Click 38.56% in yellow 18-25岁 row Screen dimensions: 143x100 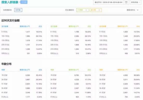click(x=137, y=75)
